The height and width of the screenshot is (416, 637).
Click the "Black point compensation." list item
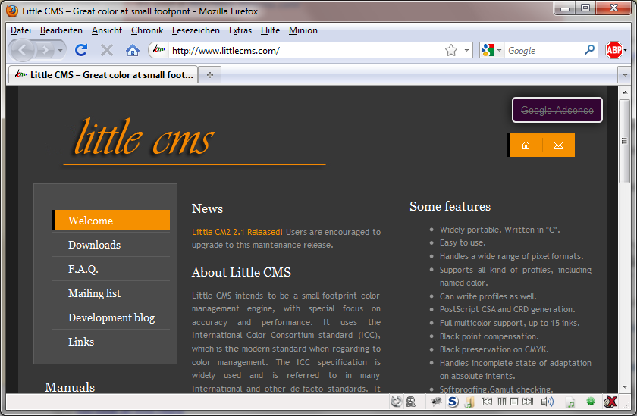[x=489, y=336]
